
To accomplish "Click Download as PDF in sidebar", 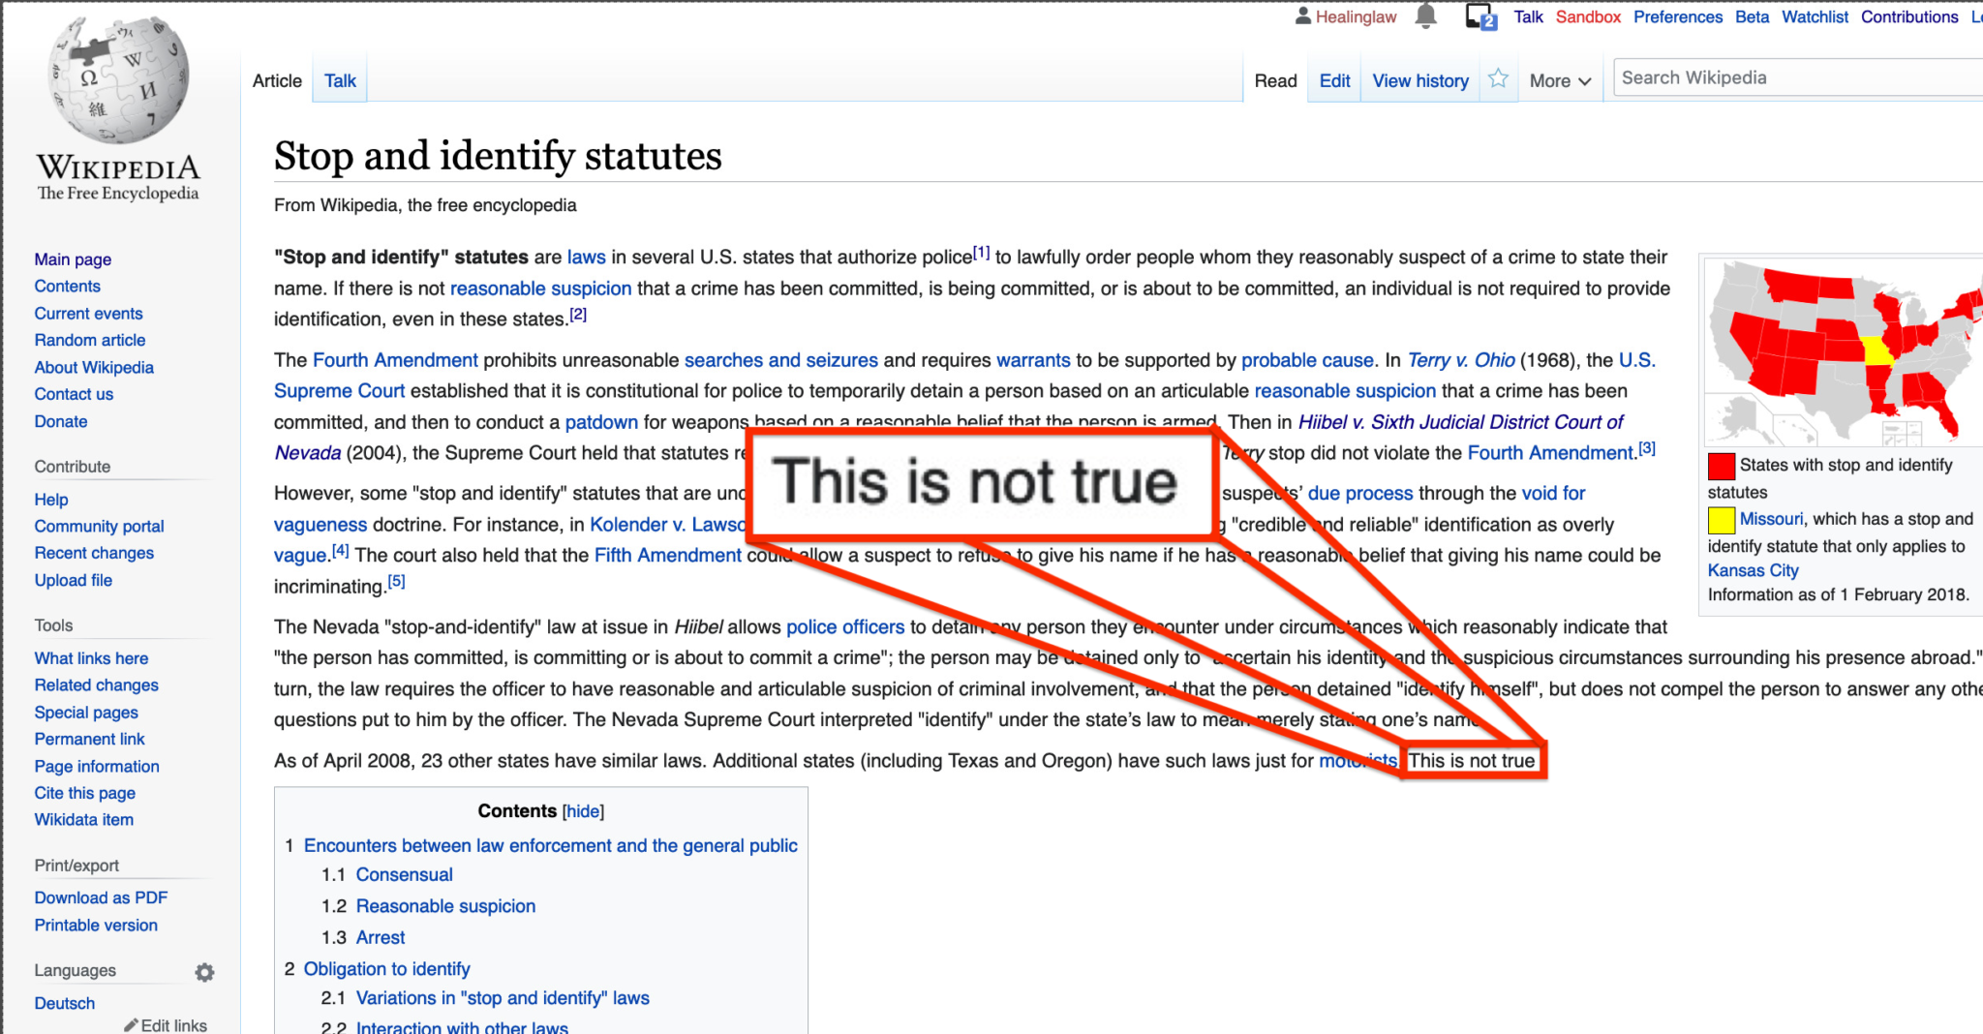I will click(x=101, y=897).
